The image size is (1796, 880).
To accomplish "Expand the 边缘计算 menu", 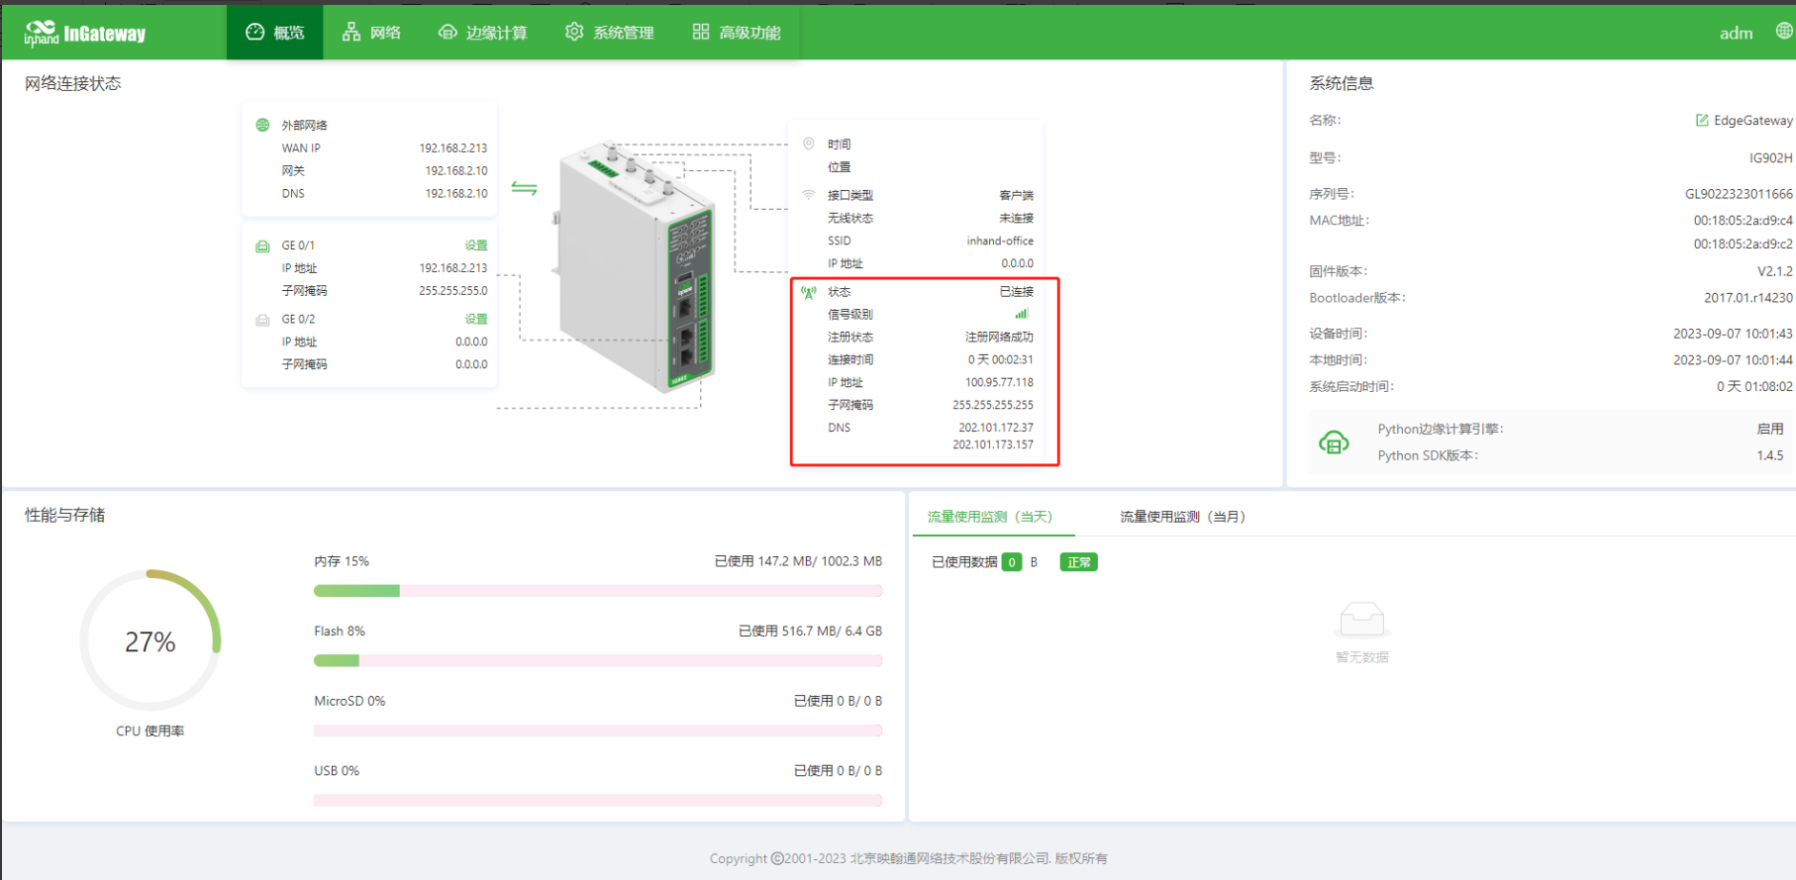I will [x=483, y=33].
